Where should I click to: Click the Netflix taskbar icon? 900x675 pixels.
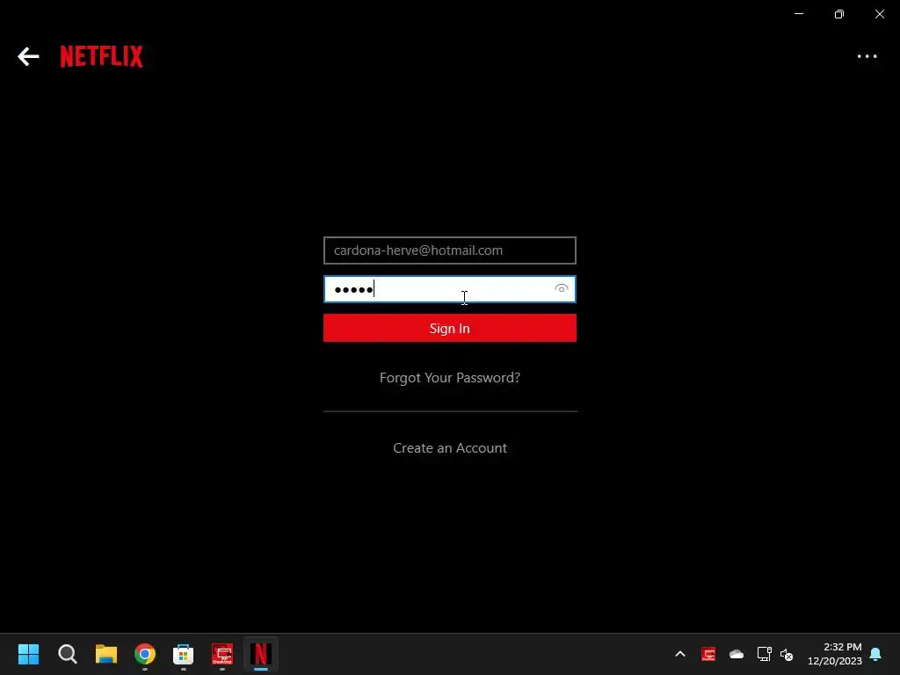point(260,654)
